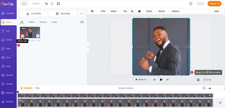This screenshot has height=108, width=225.
Task: Click the Add as Layer icon on clip
Action: (22, 36)
